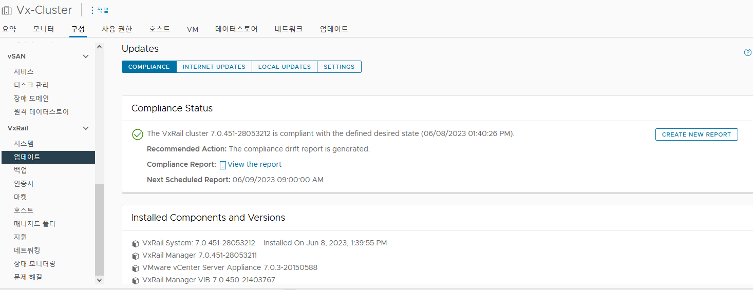Open the 데이터스토어 tab
The width and height of the screenshot is (753, 290).
236,29
